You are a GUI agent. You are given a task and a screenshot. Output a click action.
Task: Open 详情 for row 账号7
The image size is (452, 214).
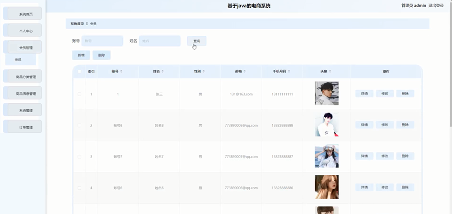point(364,156)
